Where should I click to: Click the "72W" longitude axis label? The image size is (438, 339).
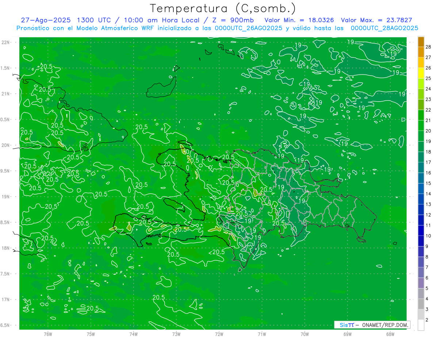pos(219,334)
